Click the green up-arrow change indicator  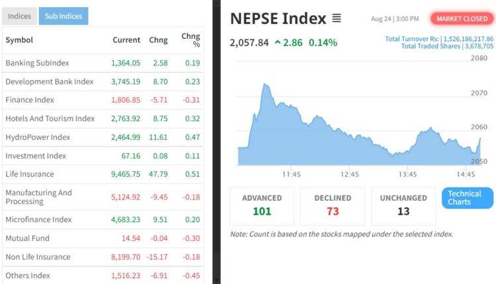point(278,43)
